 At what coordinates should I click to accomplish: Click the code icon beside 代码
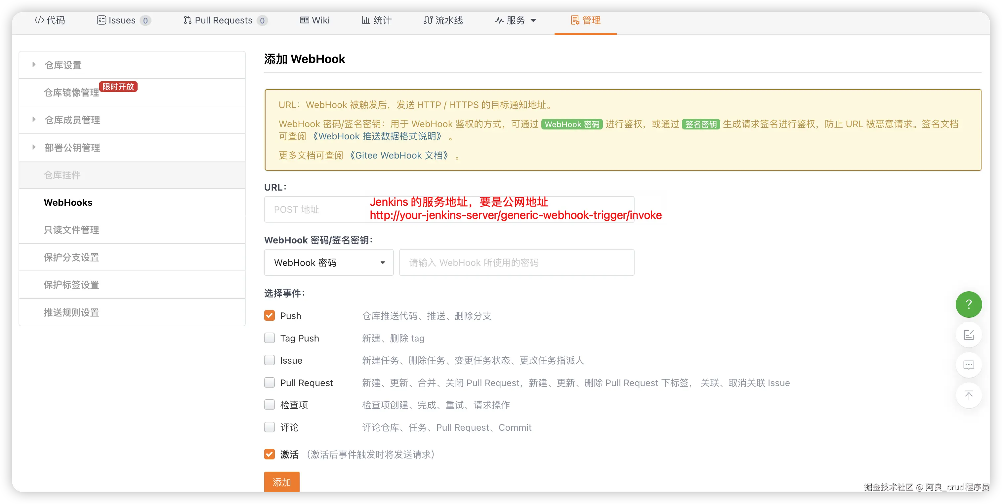(x=39, y=20)
